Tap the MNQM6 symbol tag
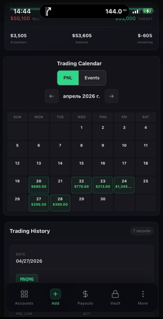The width and height of the screenshot is (163, 319). [27, 279]
